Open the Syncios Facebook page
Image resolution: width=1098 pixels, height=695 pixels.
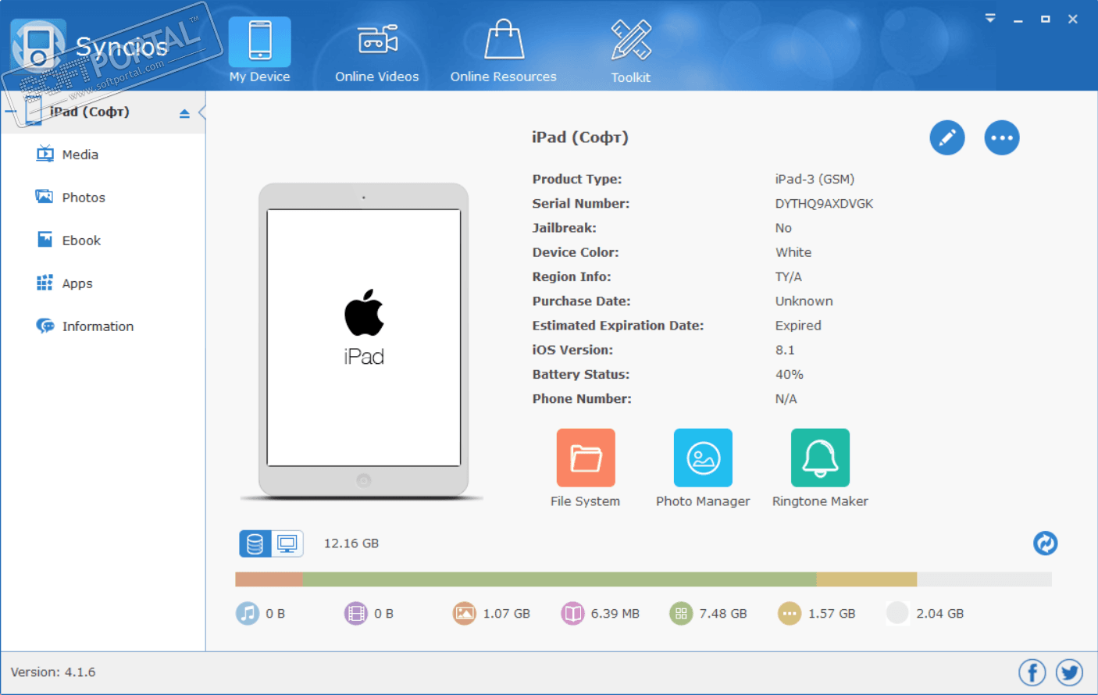coord(1032,672)
